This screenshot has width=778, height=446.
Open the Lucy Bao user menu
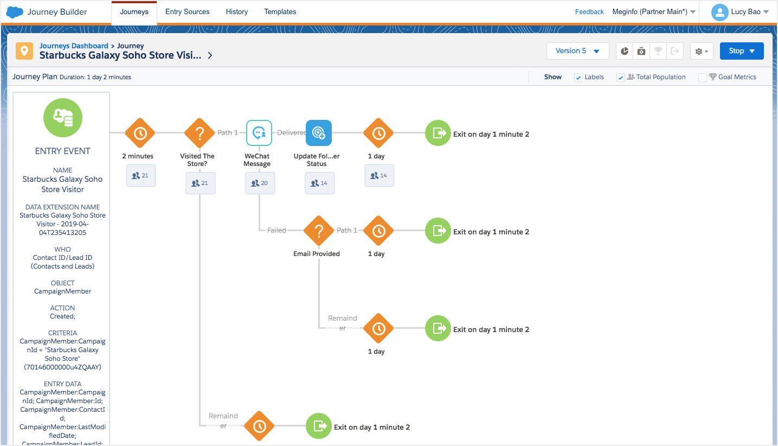pos(741,12)
